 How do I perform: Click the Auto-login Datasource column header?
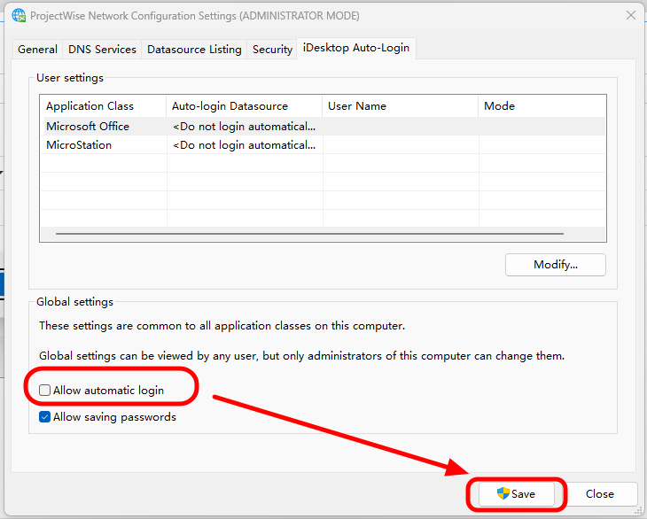point(245,106)
